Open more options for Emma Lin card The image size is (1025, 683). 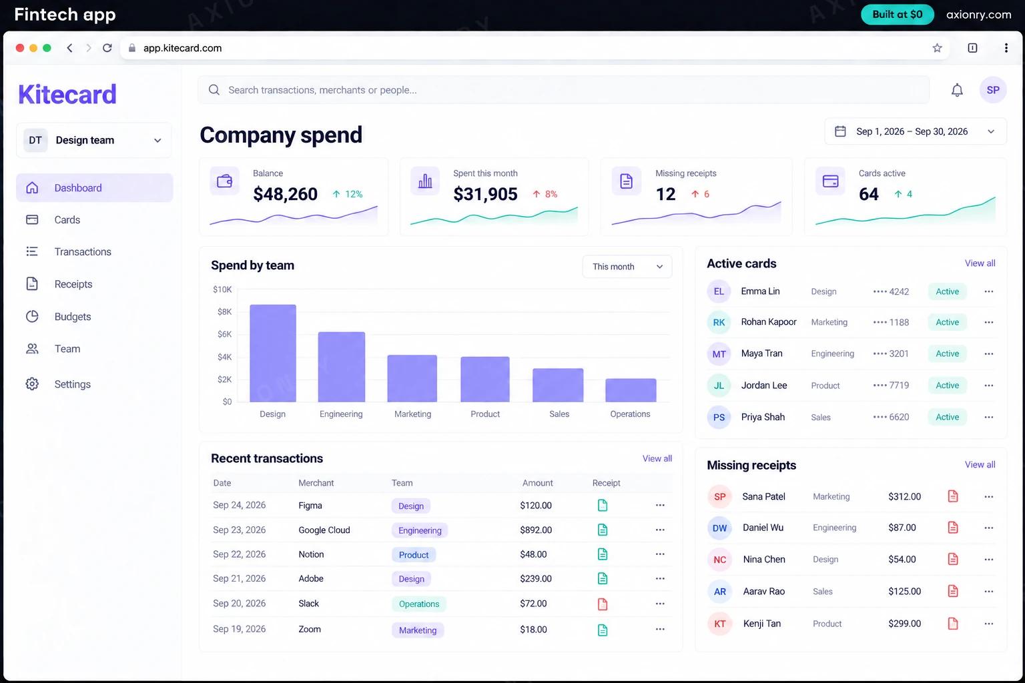[989, 291]
